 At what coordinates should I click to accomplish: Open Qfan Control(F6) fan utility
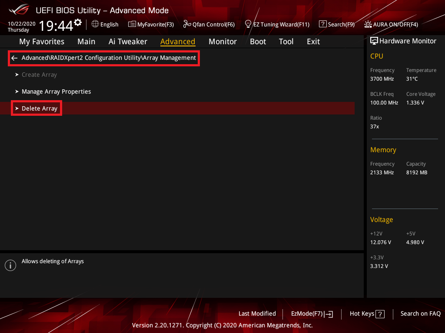pyautogui.click(x=209, y=24)
